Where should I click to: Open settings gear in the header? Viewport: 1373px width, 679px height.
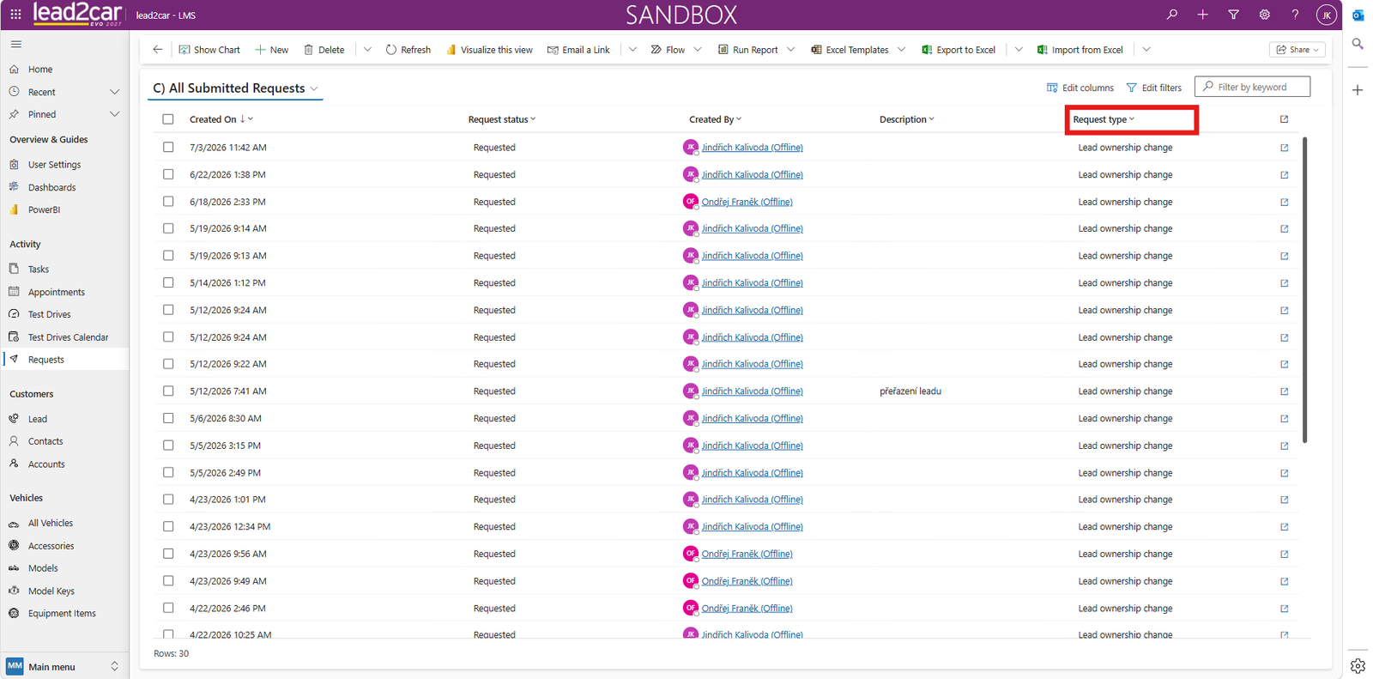tap(1264, 15)
